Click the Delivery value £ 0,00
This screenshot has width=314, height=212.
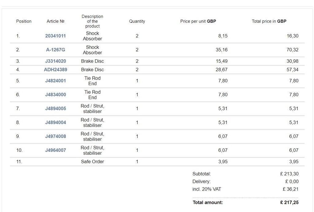point(292,181)
